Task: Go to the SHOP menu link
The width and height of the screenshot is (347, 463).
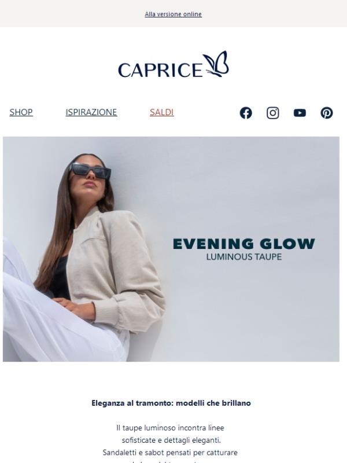Action: [x=21, y=112]
